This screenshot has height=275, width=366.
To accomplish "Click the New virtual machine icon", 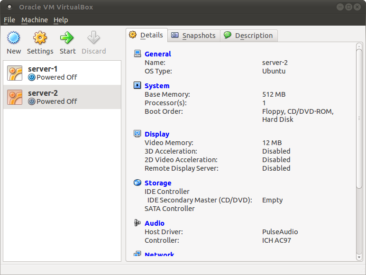I will click(14, 37).
